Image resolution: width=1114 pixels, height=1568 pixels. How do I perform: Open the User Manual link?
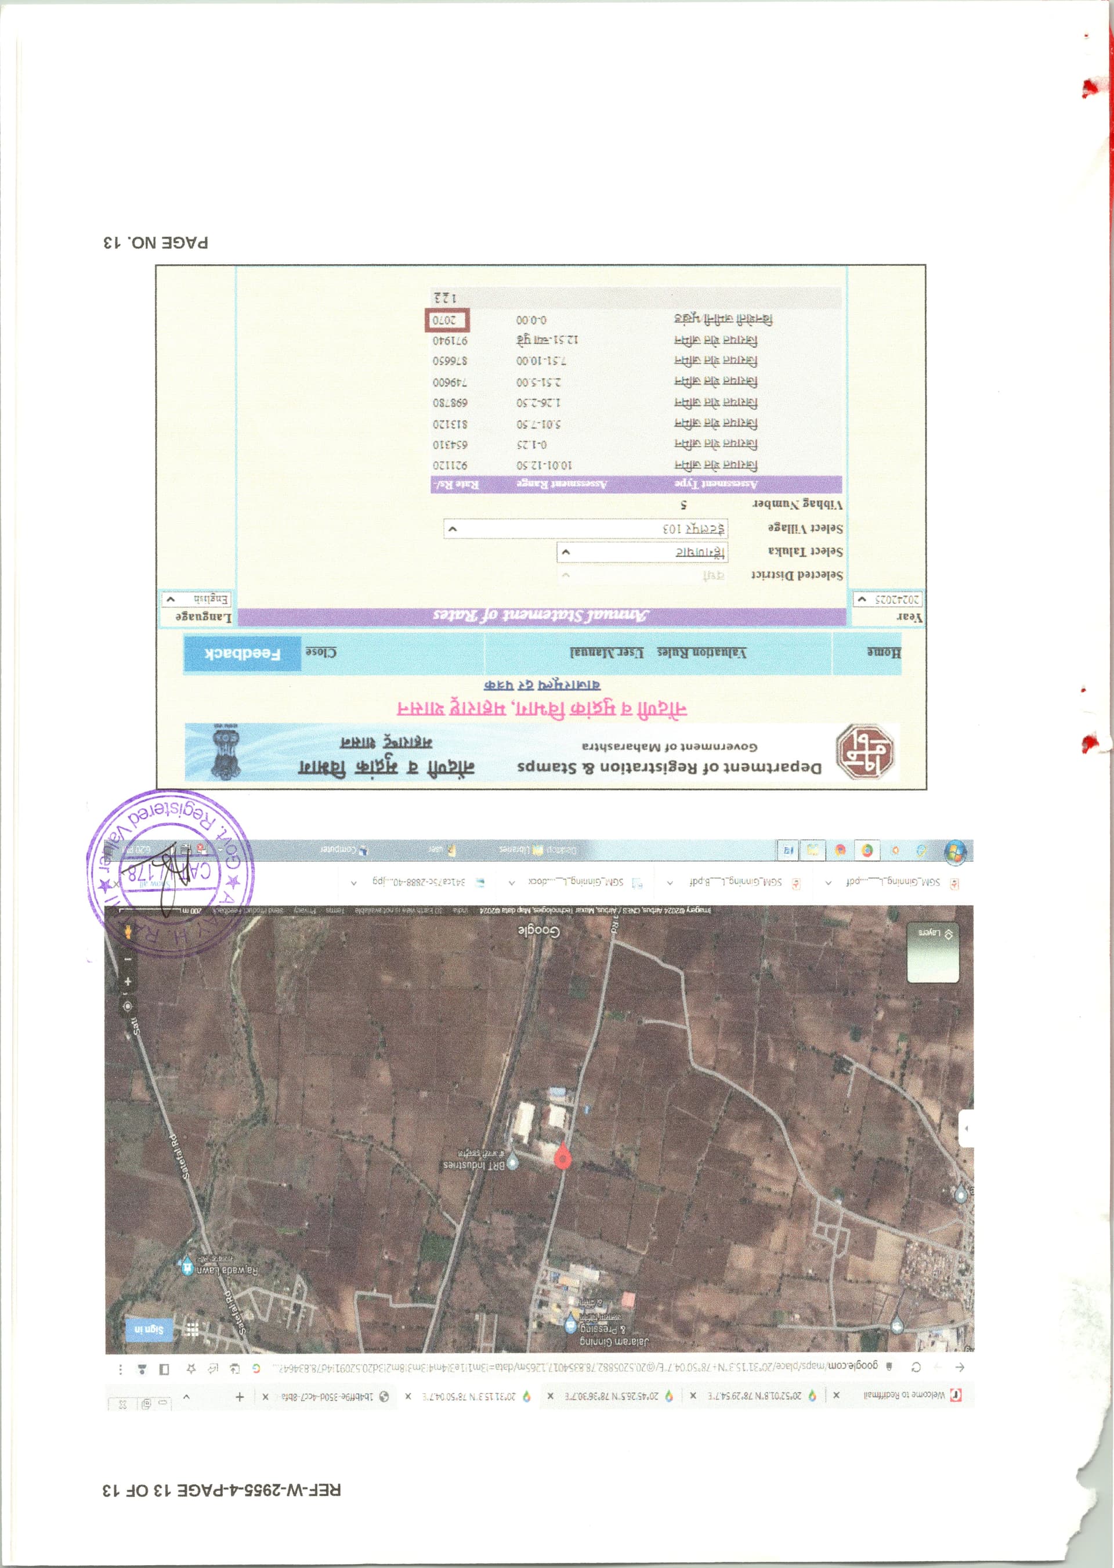[606, 652]
